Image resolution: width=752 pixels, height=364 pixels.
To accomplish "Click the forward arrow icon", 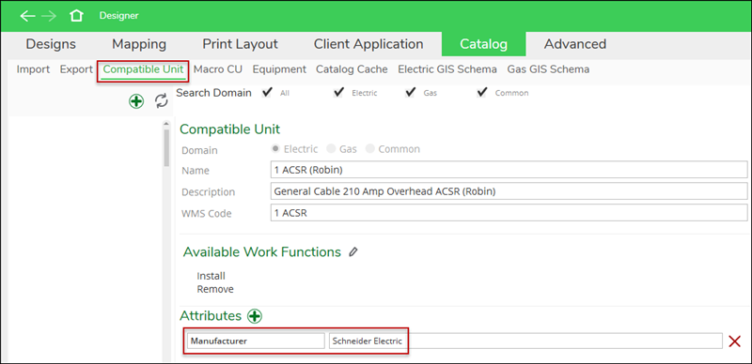I will (x=49, y=16).
